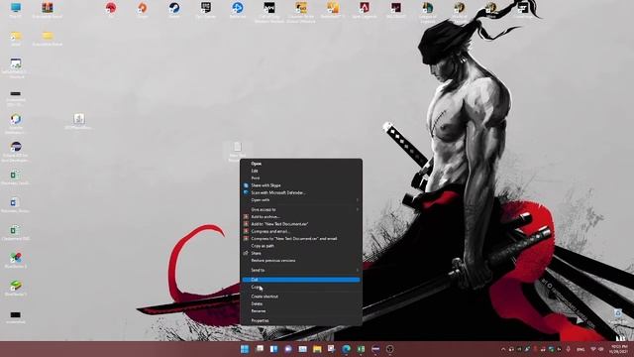The width and height of the screenshot is (634, 357).
Task: Click Scan with Microsoft Defender entry
Action: point(301,192)
